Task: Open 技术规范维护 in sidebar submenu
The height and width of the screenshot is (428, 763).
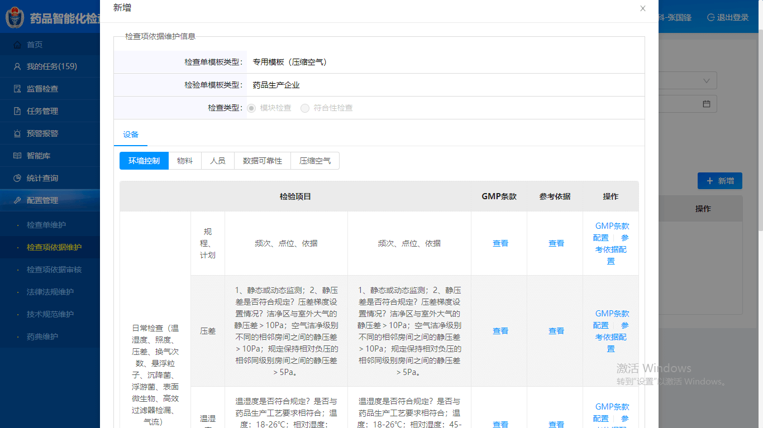Action: tap(50, 314)
